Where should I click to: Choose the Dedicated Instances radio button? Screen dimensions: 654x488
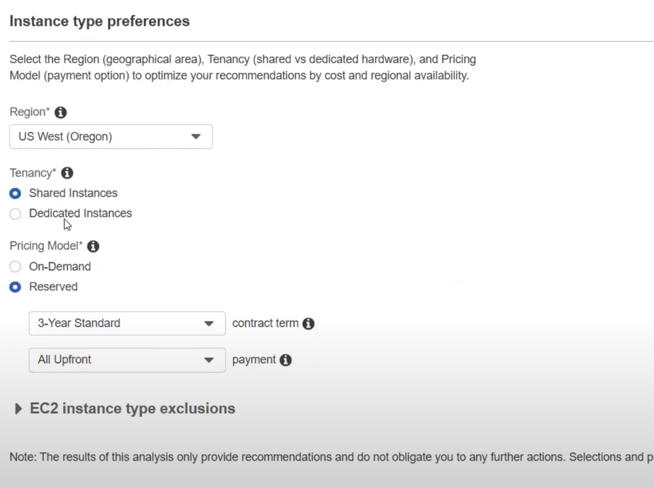point(15,213)
